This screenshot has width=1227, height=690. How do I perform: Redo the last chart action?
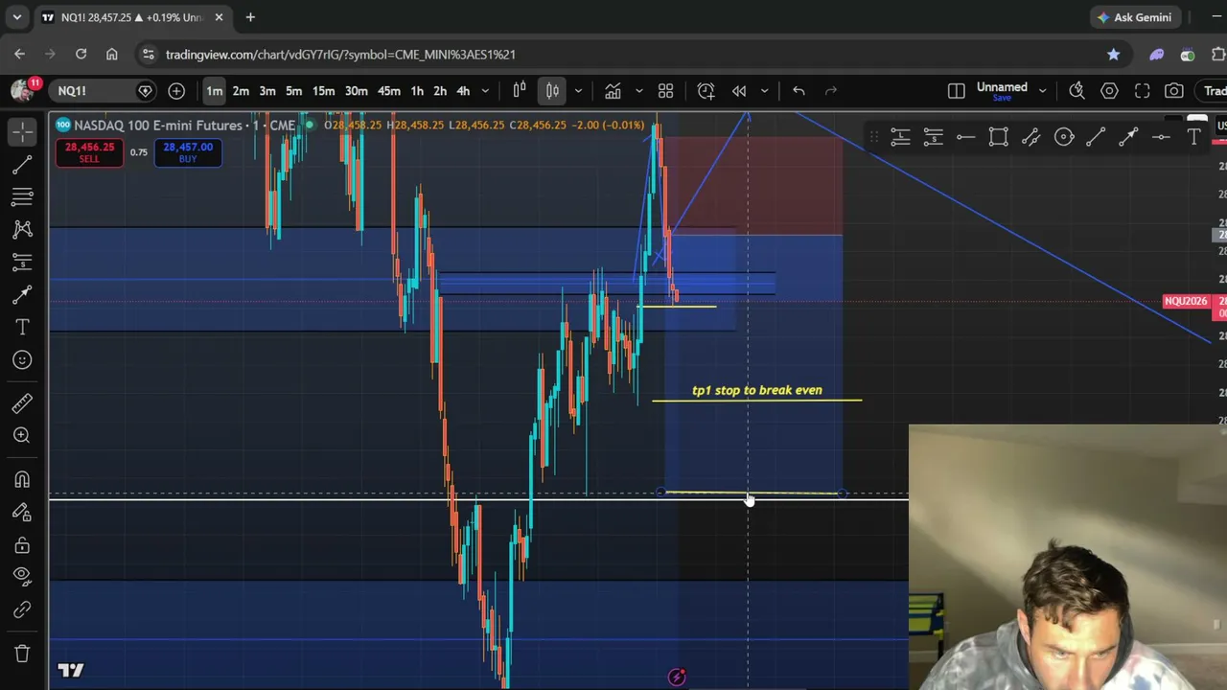click(x=831, y=91)
